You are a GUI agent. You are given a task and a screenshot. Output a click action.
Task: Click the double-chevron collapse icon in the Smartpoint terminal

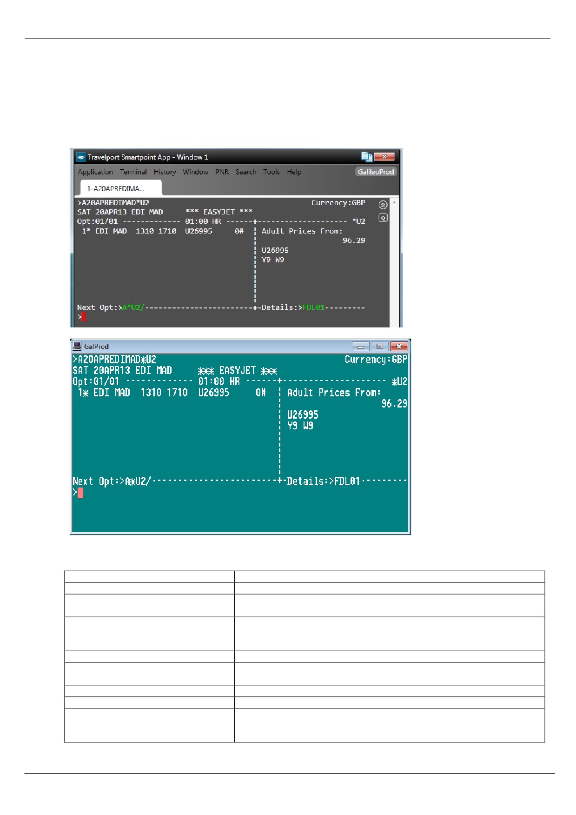pyautogui.click(x=383, y=205)
